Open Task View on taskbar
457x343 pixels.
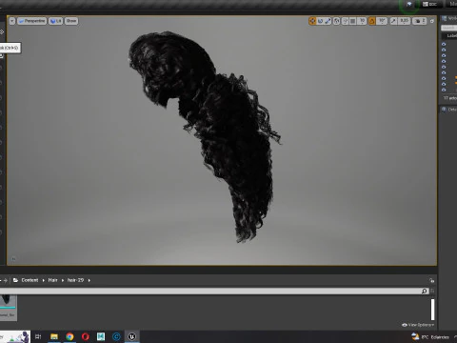click(x=38, y=336)
